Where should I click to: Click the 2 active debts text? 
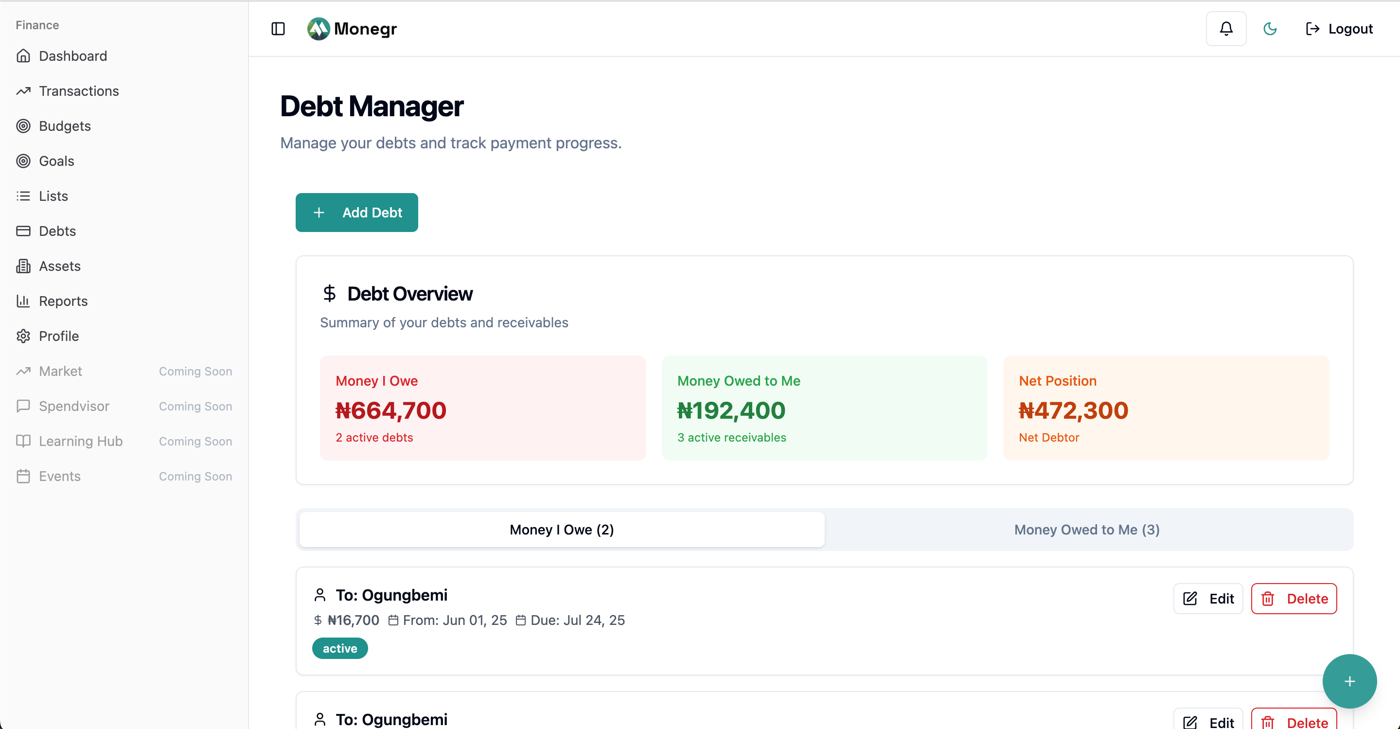tap(374, 438)
